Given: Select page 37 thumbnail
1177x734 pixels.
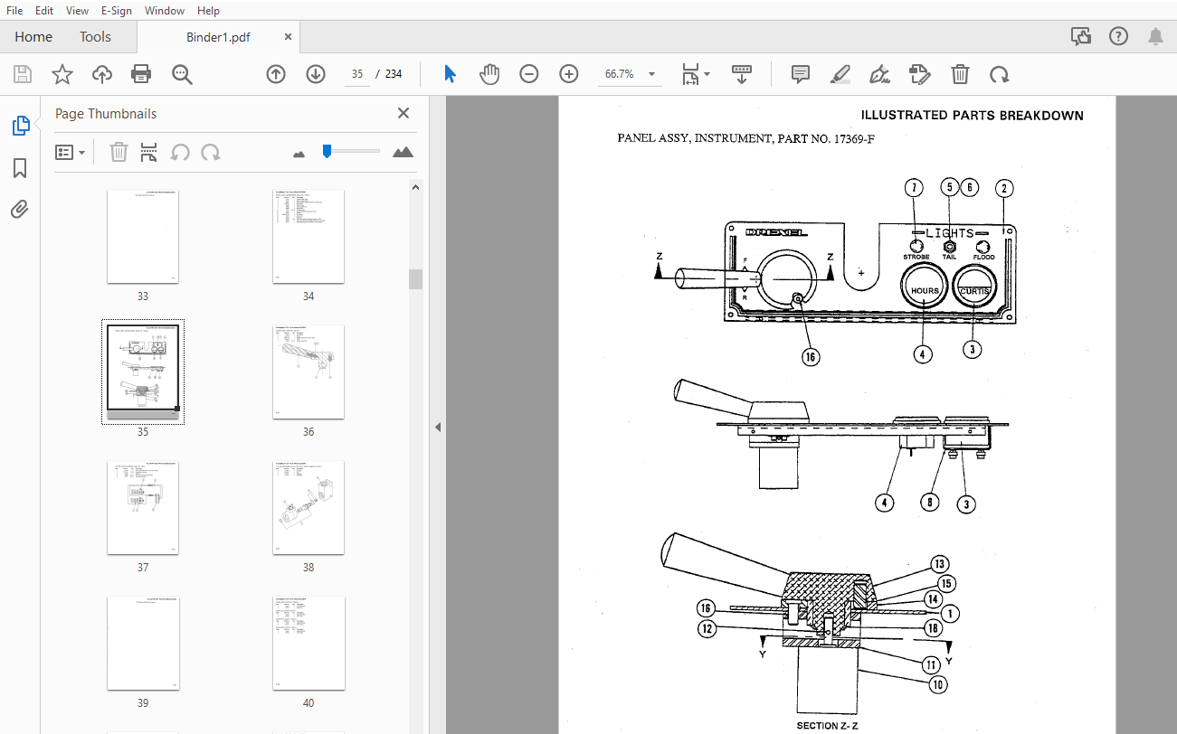Looking at the screenshot, I should click(143, 508).
